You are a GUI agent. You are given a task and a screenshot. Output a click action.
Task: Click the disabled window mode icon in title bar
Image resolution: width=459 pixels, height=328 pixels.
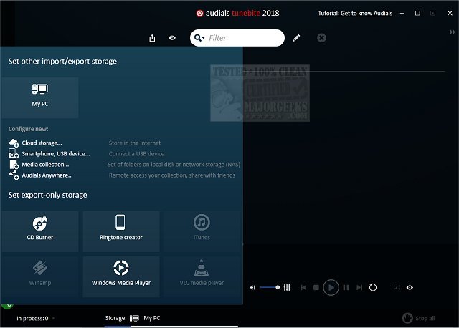point(432,13)
